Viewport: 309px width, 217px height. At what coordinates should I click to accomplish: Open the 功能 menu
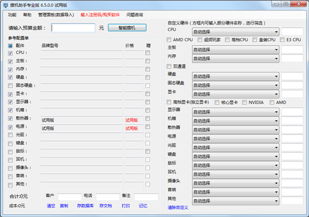pos(12,15)
